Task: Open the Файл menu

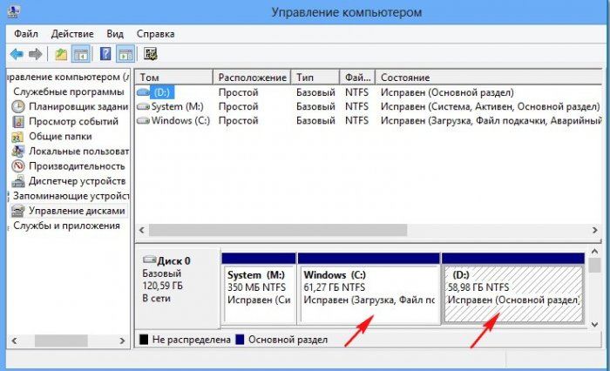Action: pos(26,33)
